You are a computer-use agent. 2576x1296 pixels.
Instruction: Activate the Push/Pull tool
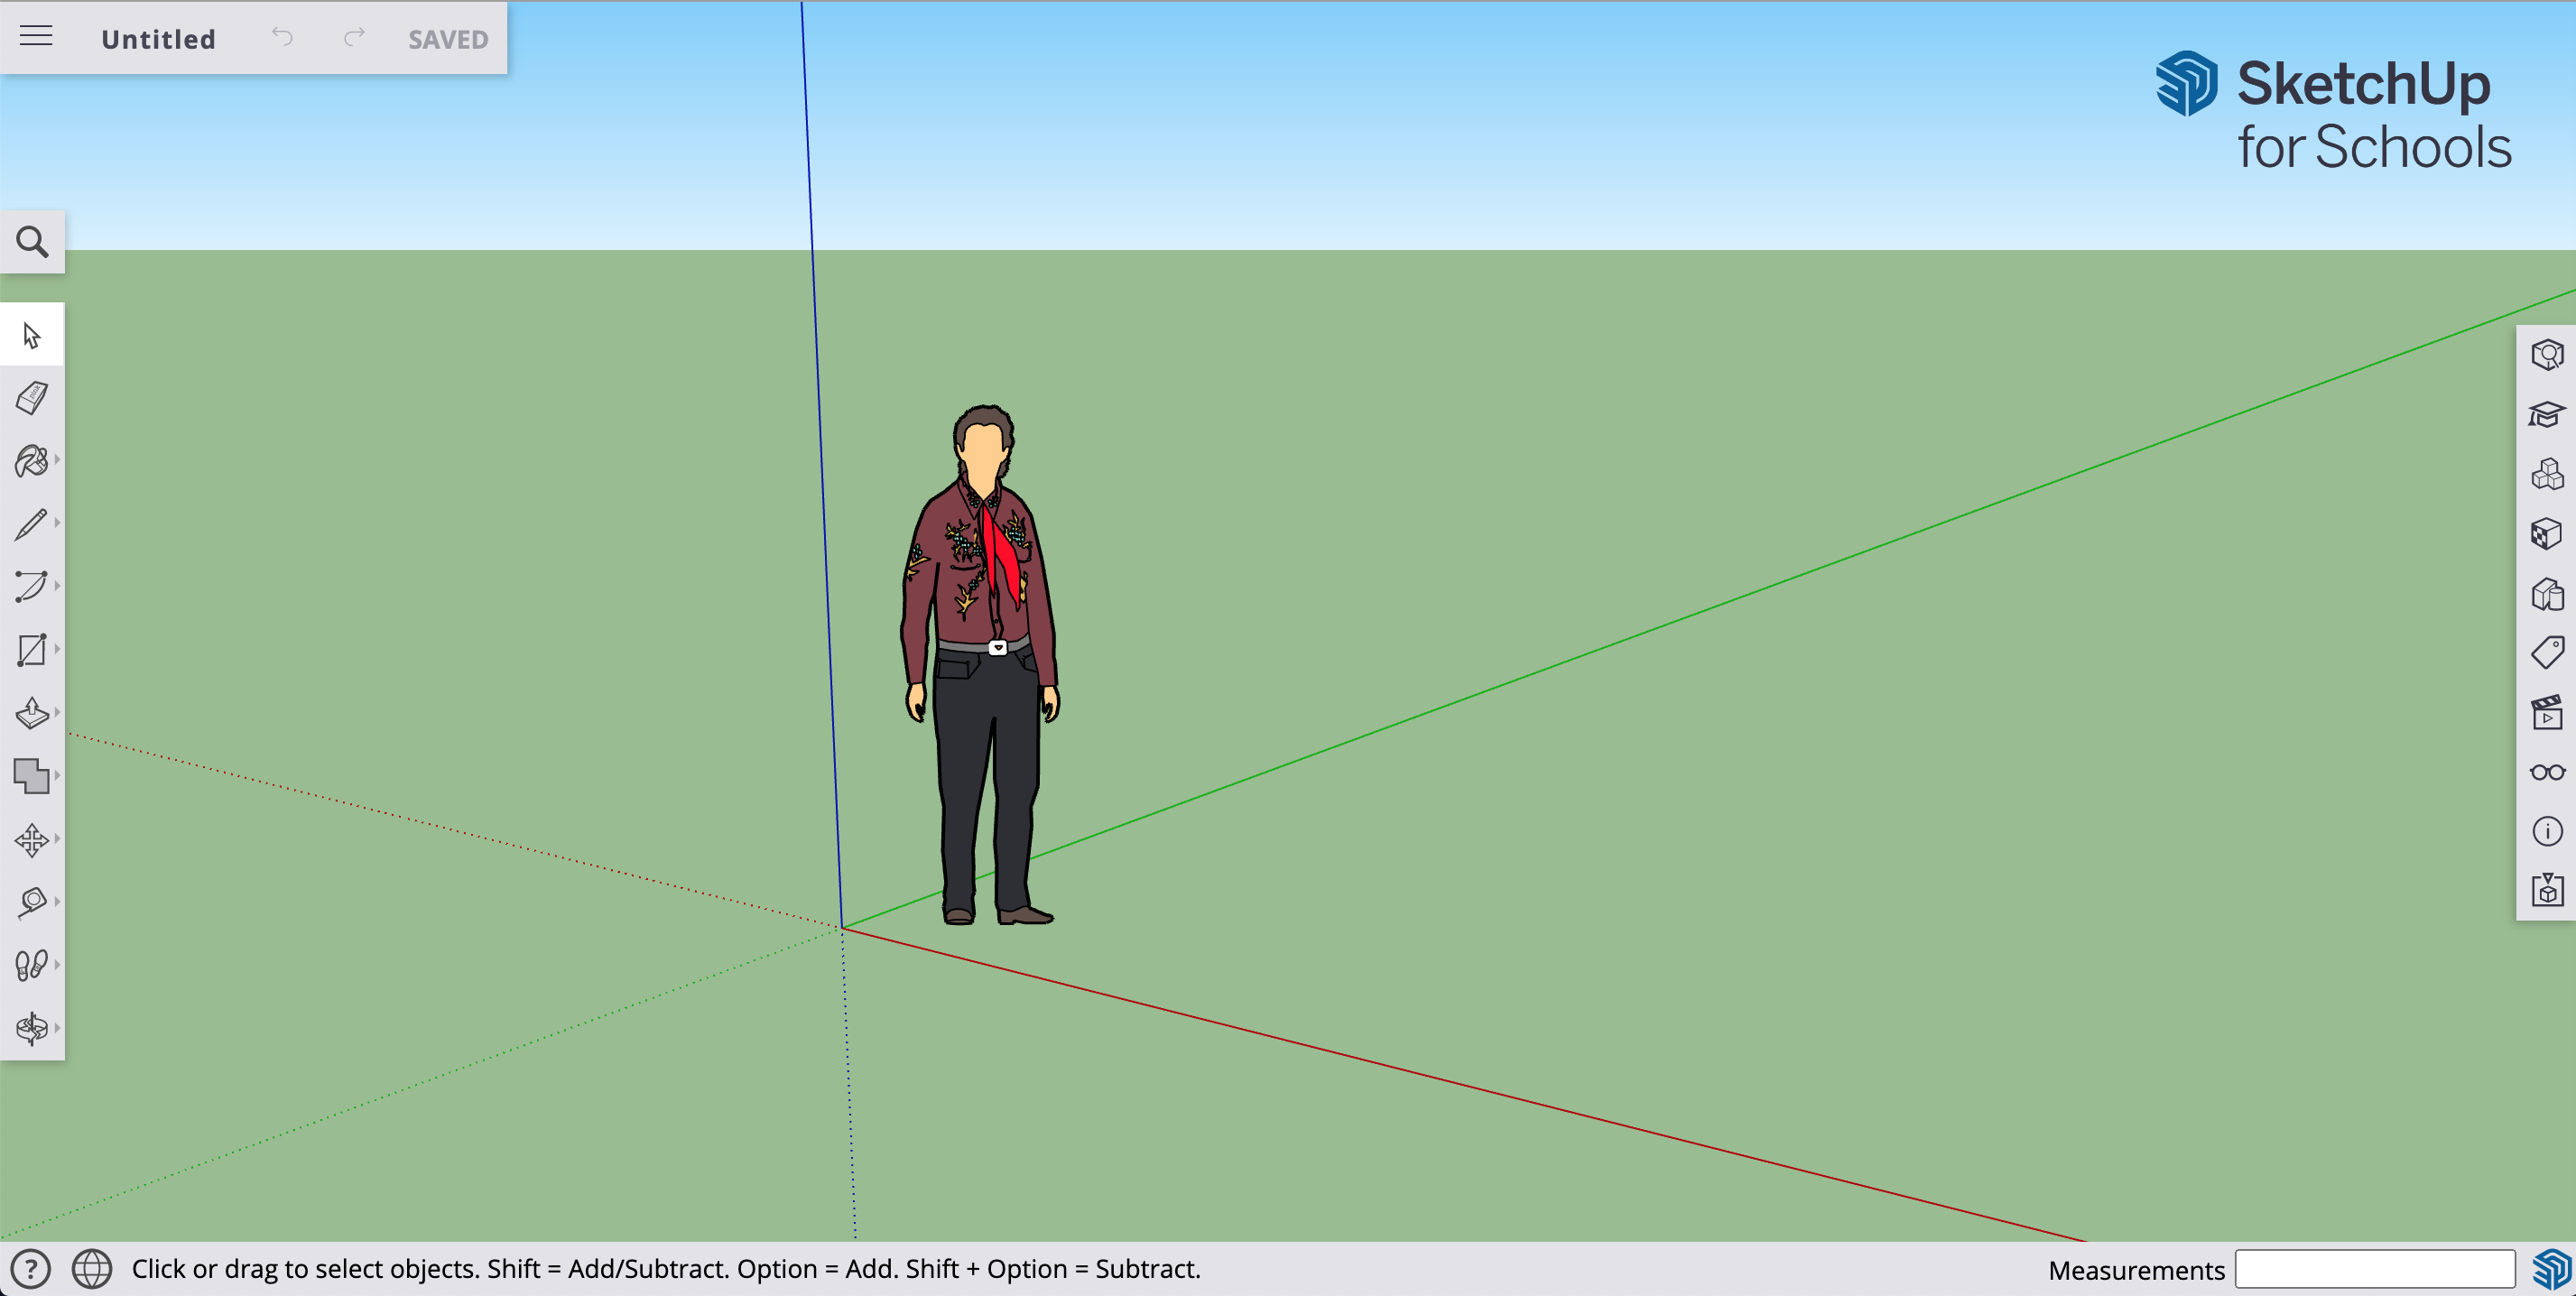click(x=31, y=713)
